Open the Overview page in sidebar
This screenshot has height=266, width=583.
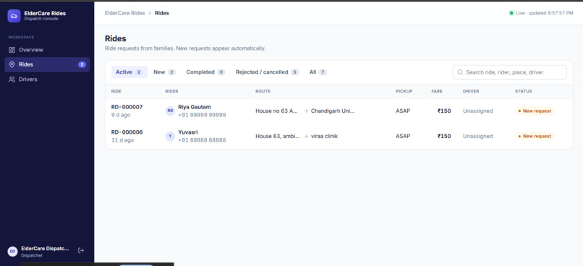coord(47,50)
